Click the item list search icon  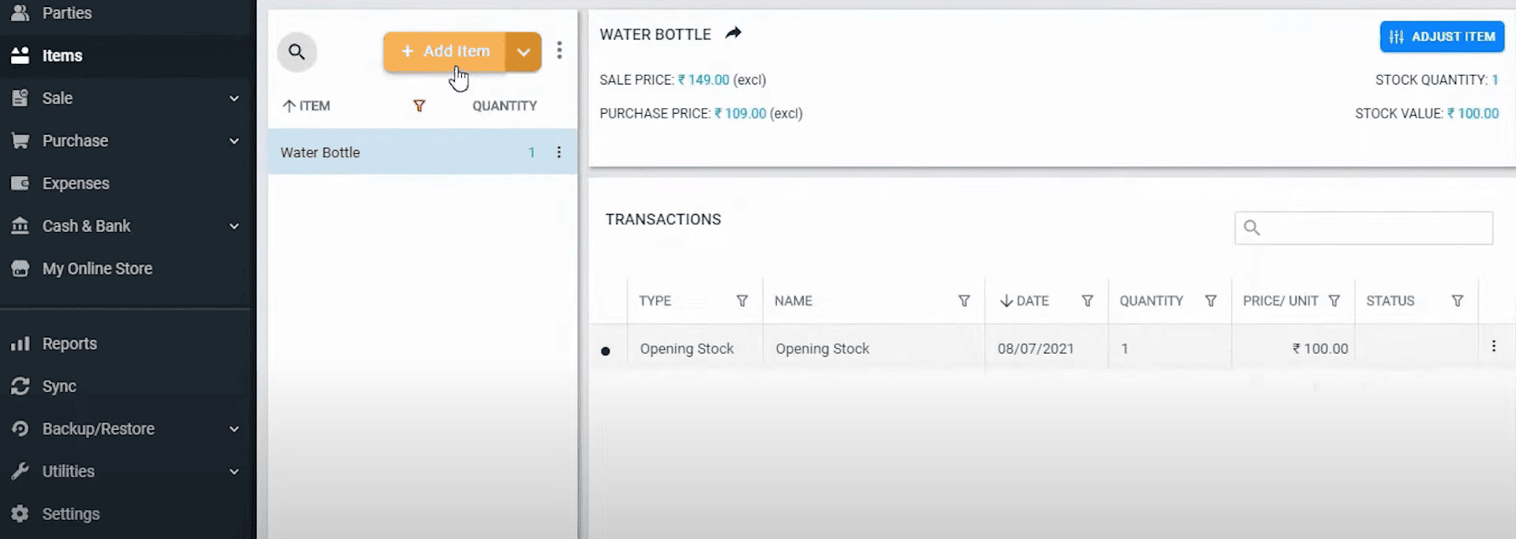pyautogui.click(x=297, y=52)
